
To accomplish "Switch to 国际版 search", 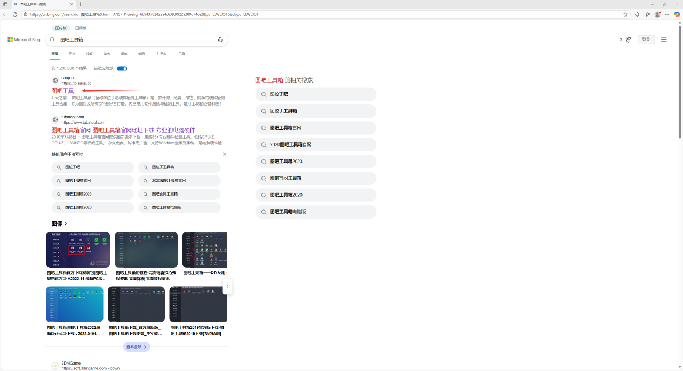I will pyautogui.click(x=81, y=28).
